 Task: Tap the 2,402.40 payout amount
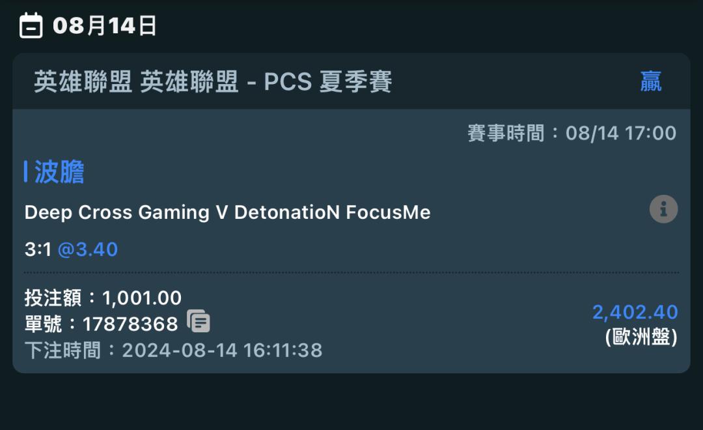pyautogui.click(x=635, y=312)
